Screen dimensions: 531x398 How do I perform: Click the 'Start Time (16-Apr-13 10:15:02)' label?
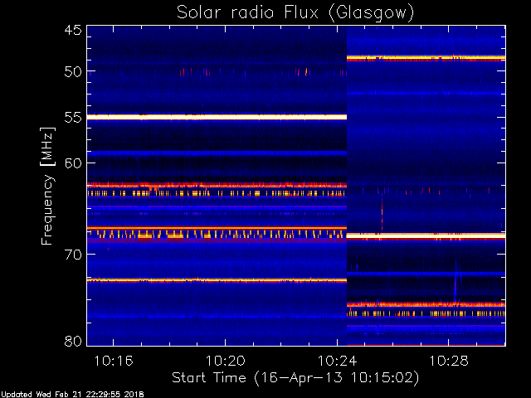coord(295,378)
